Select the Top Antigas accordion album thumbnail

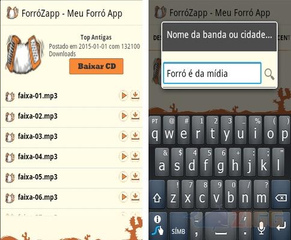point(25,54)
